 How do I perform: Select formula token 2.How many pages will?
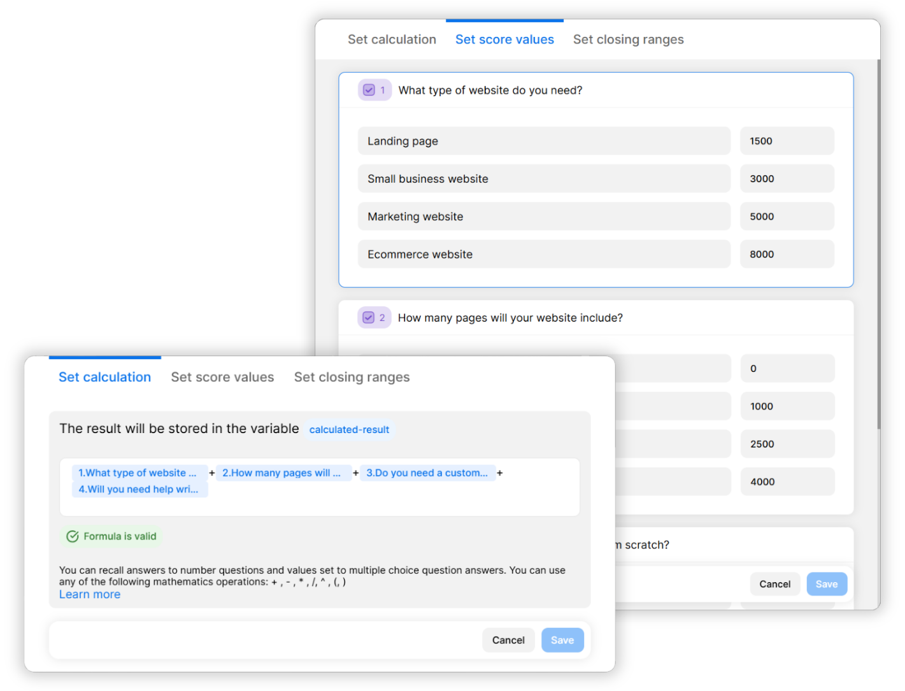[283, 473]
